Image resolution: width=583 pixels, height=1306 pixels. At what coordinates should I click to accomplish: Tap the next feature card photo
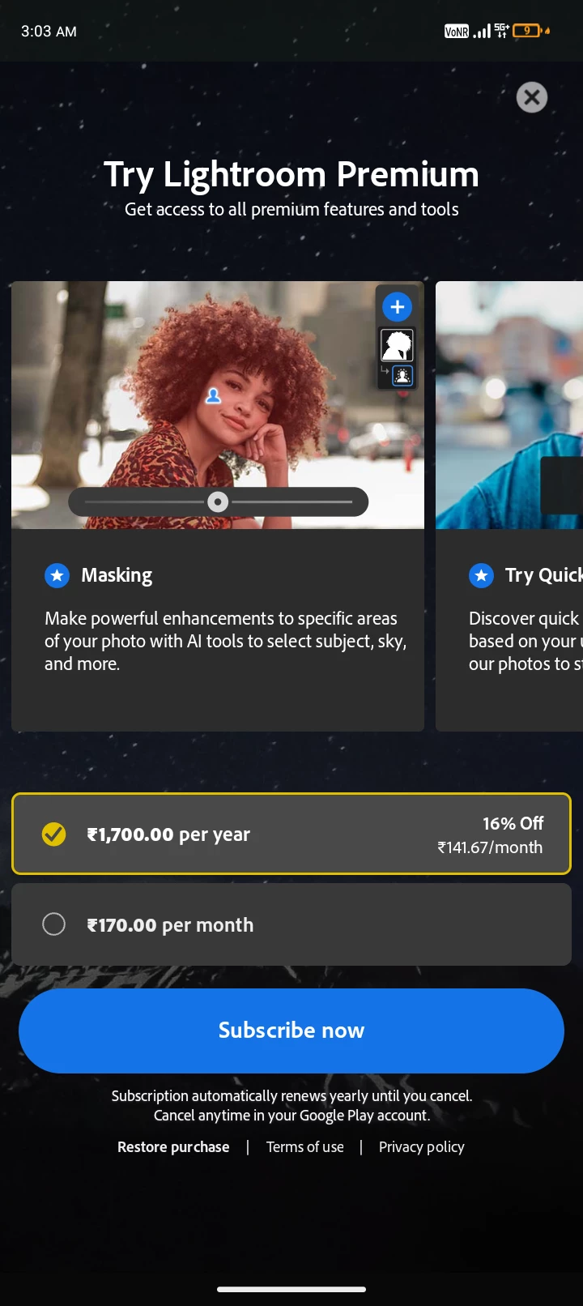509,405
